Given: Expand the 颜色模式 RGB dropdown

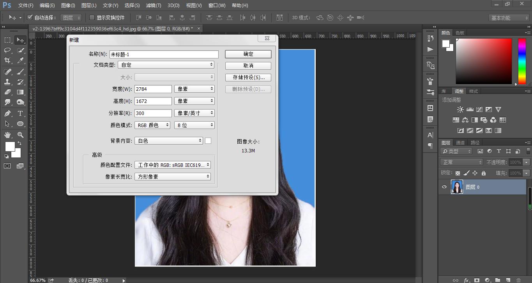Looking at the screenshot, I should click(152, 125).
